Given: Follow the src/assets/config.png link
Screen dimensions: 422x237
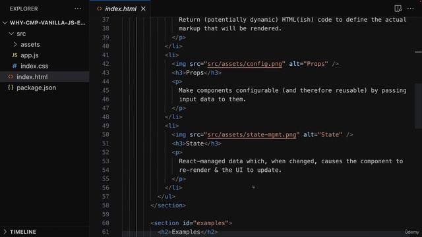Looking at the screenshot, I should coord(245,64).
